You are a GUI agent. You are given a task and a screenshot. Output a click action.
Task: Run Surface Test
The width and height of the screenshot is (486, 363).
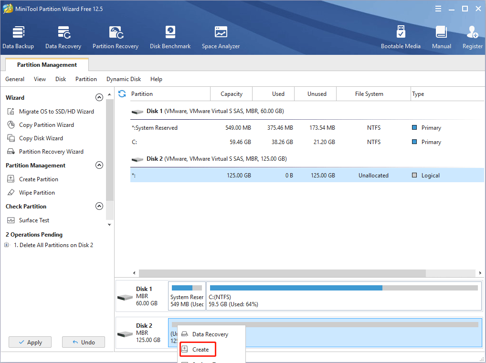[x=28, y=220]
